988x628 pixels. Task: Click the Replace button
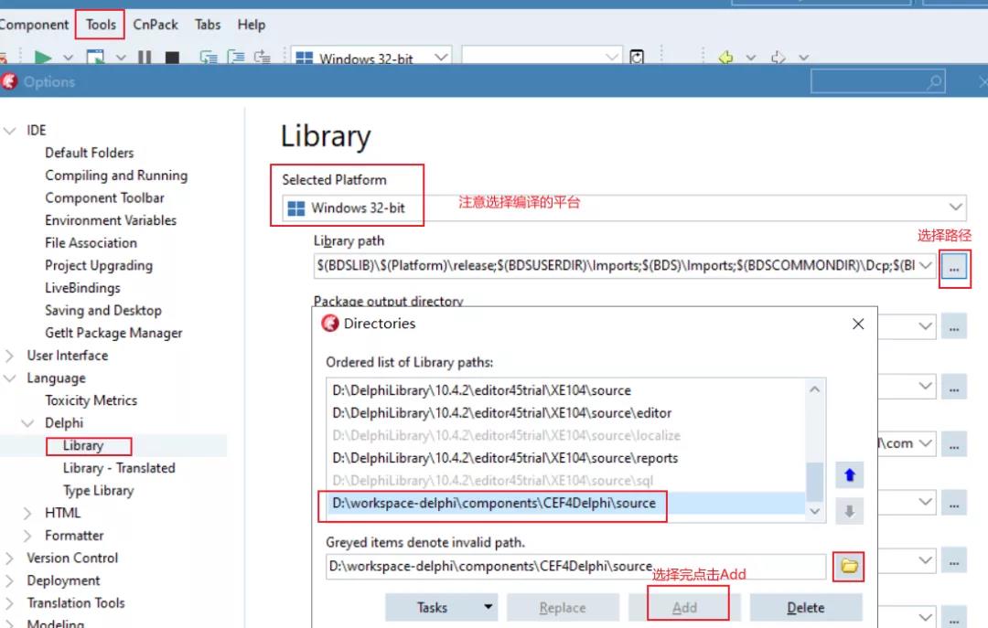coord(563,607)
